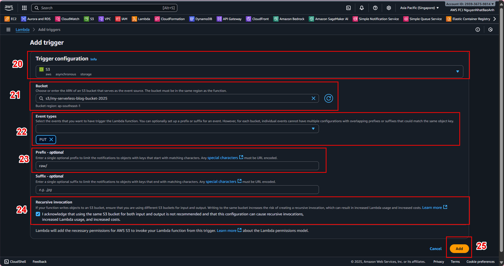Open Amazon SageMaker AI shortcut

329,19
